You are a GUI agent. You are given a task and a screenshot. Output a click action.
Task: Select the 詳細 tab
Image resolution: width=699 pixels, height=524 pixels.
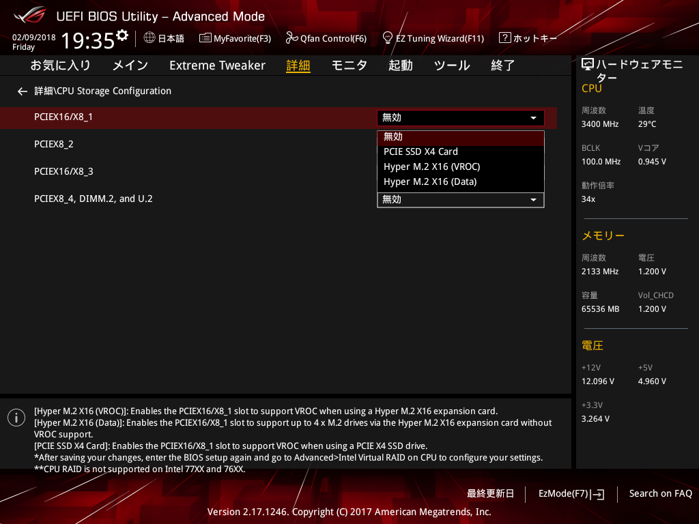pyautogui.click(x=298, y=65)
